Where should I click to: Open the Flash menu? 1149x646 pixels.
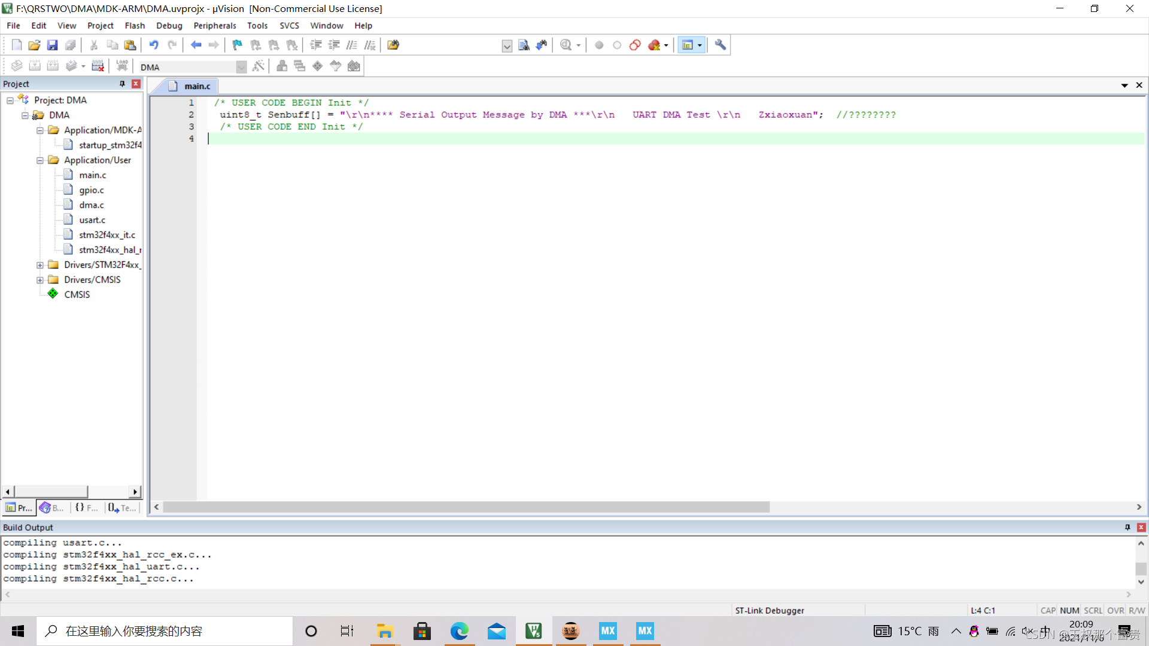(135, 26)
